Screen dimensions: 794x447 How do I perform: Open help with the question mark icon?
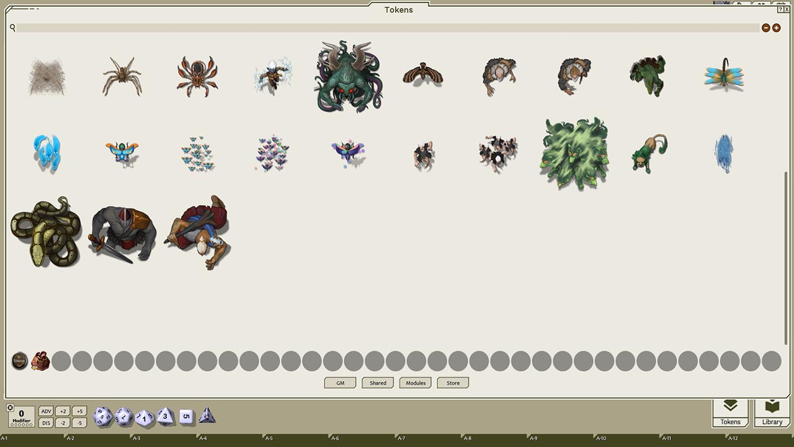pos(780,9)
